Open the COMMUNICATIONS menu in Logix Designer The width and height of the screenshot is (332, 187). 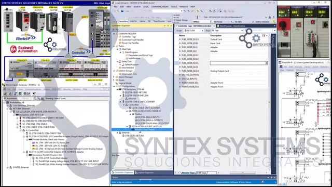160,7
